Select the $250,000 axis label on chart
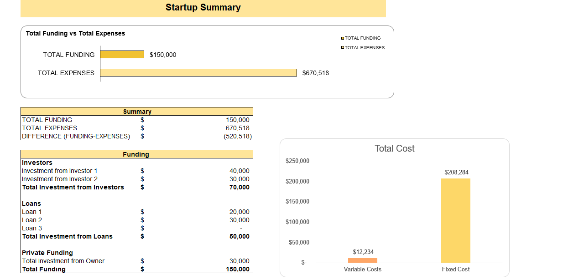Screen dimensions: 563x280 [299, 161]
